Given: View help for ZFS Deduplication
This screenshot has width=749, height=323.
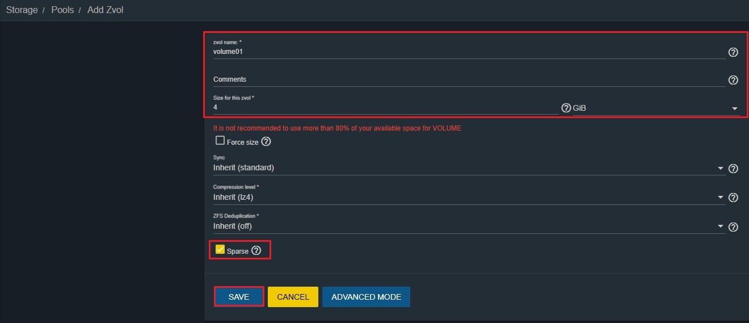Looking at the screenshot, I should tap(733, 227).
